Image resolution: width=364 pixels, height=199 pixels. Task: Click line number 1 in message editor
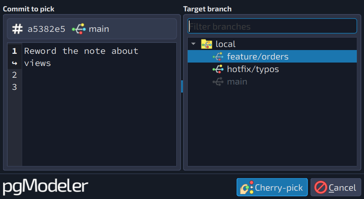pos(14,51)
